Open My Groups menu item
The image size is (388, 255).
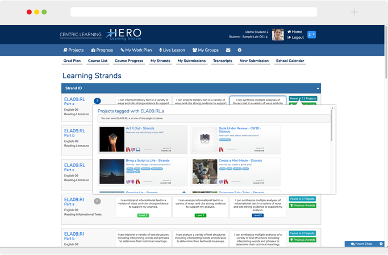206,50
